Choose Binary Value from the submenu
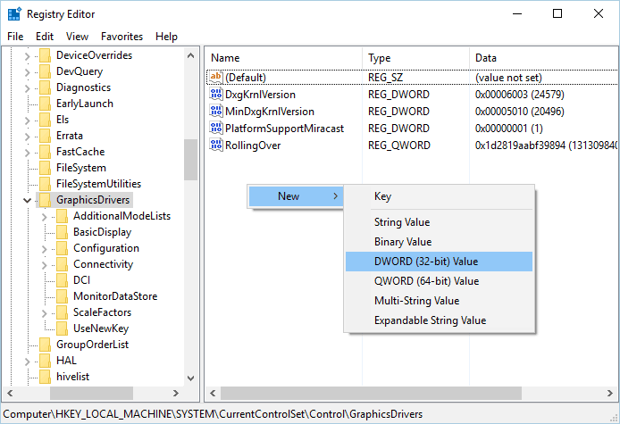Screen dimensions: 620x424 click(439, 241)
